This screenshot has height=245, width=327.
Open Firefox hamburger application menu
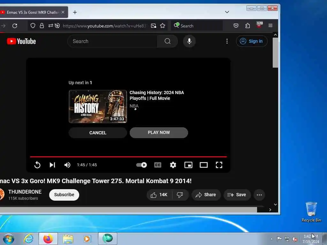coord(270,26)
